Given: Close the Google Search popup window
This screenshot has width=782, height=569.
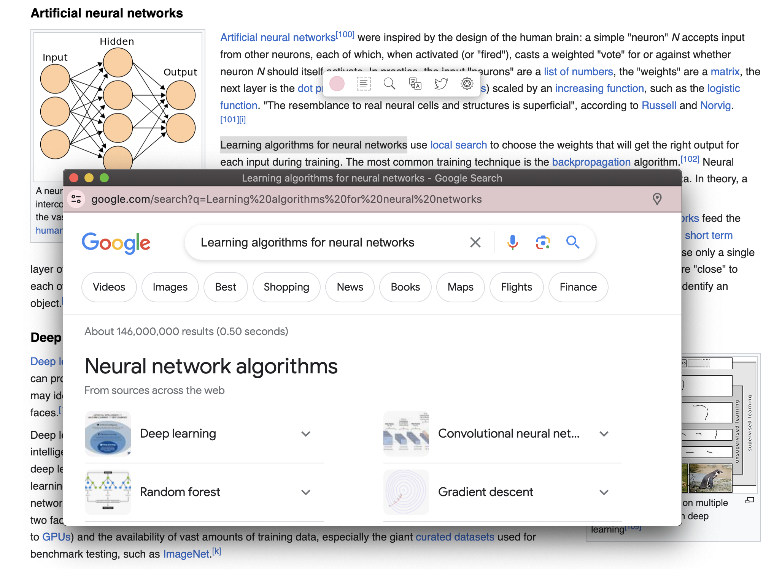Looking at the screenshot, I should point(74,178).
